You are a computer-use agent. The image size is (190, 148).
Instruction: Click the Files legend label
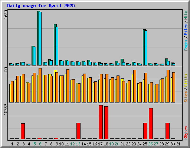pos(186,30)
